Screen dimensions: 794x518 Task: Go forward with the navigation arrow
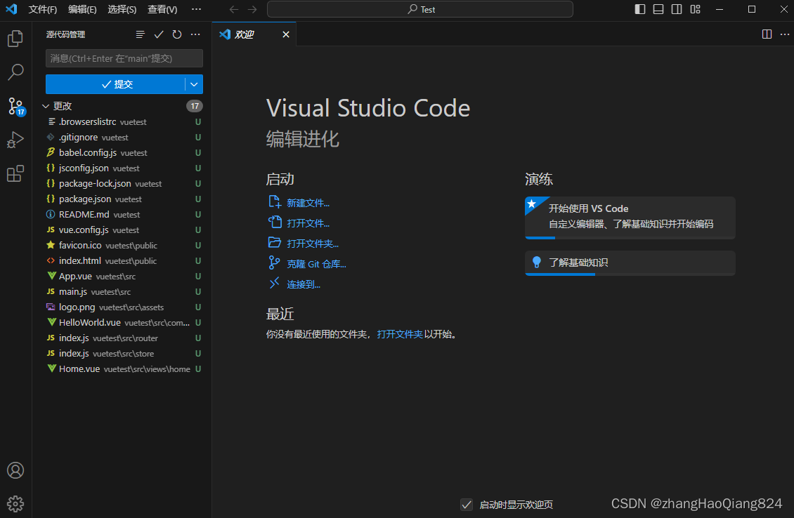tap(252, 10)
